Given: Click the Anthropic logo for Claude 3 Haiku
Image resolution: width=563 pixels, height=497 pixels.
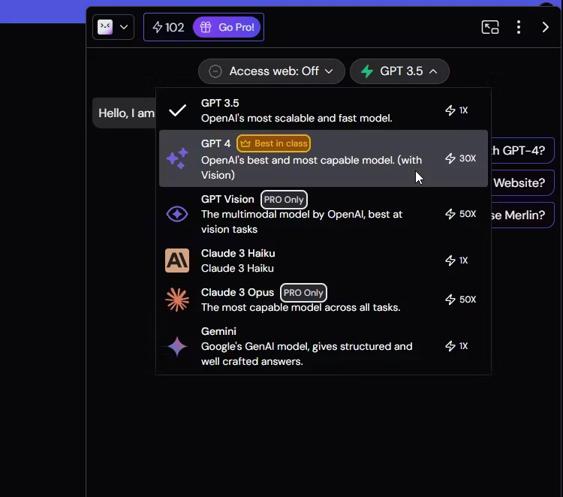Looking at the screenshot, I should (x=177, y=261).
